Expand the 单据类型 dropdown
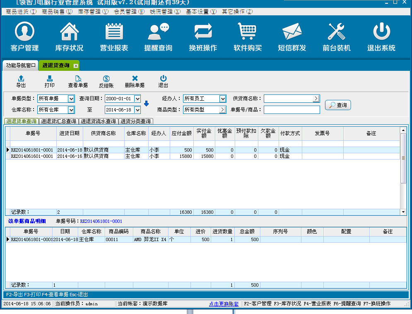Image resolution: width=412 pixels, height=314 pixels. tap(71, 99)
